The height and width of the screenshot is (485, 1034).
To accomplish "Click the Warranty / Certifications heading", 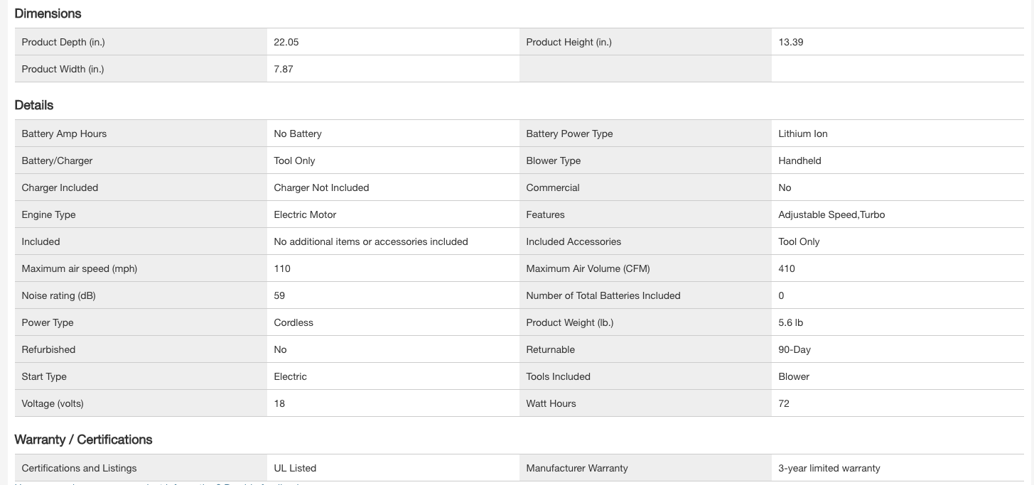I will (83, 440).
